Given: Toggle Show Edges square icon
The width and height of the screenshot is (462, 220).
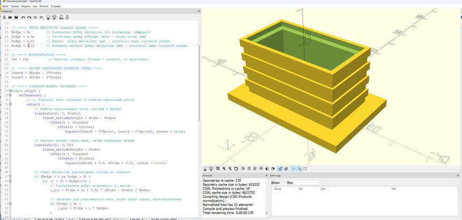Looking at the screenshot, I should [305, 169].
